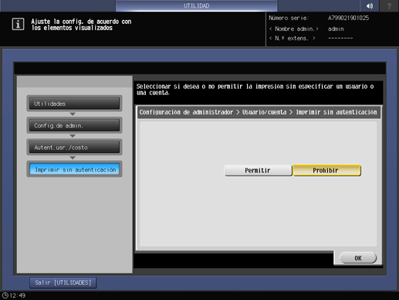Click the UTILIDAD tab at top
The width and height of the screenshot is (399, 300).
pyautogui.click(x=196, y=5)
